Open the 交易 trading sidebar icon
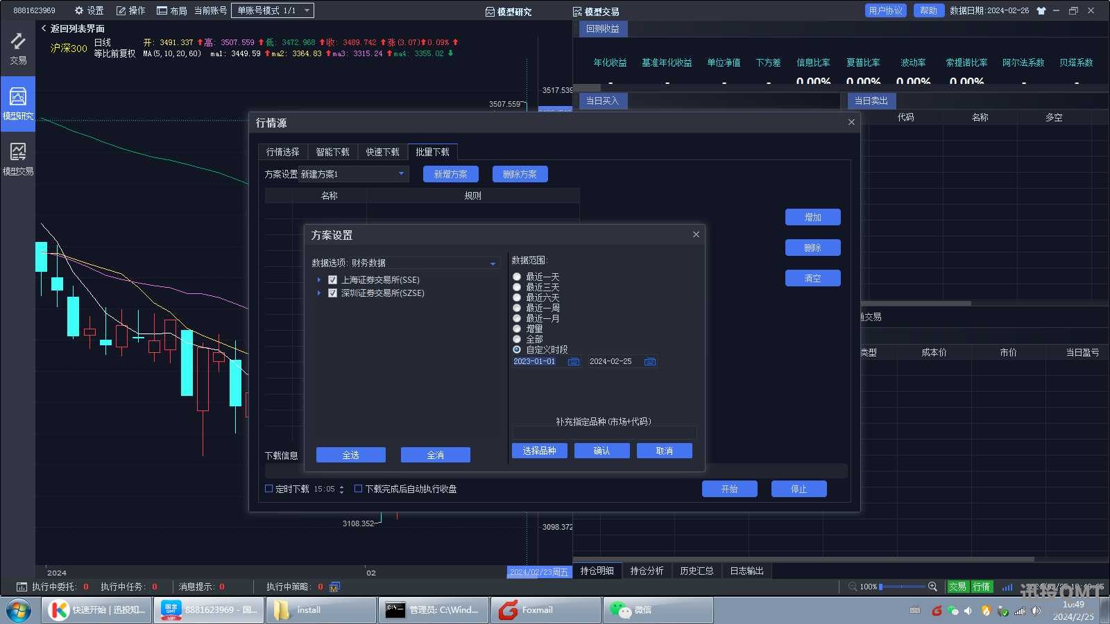The height and width of the screenshot is (624, 1110). pos(18,49)
